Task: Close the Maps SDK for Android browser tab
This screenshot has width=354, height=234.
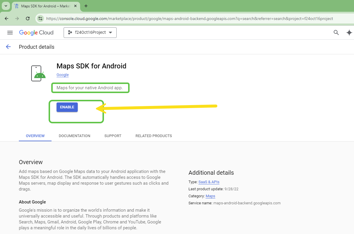Action: click(x=75, y=6)
